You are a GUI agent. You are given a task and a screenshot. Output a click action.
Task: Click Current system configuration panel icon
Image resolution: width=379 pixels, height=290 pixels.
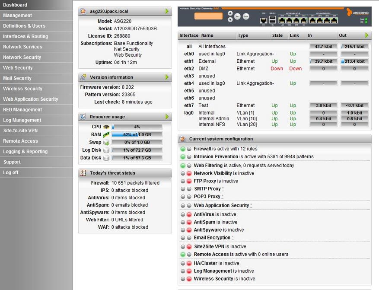[x=183, y=139]
